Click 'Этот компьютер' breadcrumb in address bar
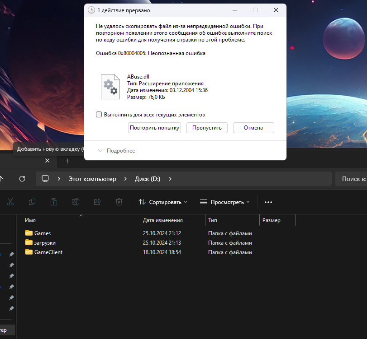 92,179
